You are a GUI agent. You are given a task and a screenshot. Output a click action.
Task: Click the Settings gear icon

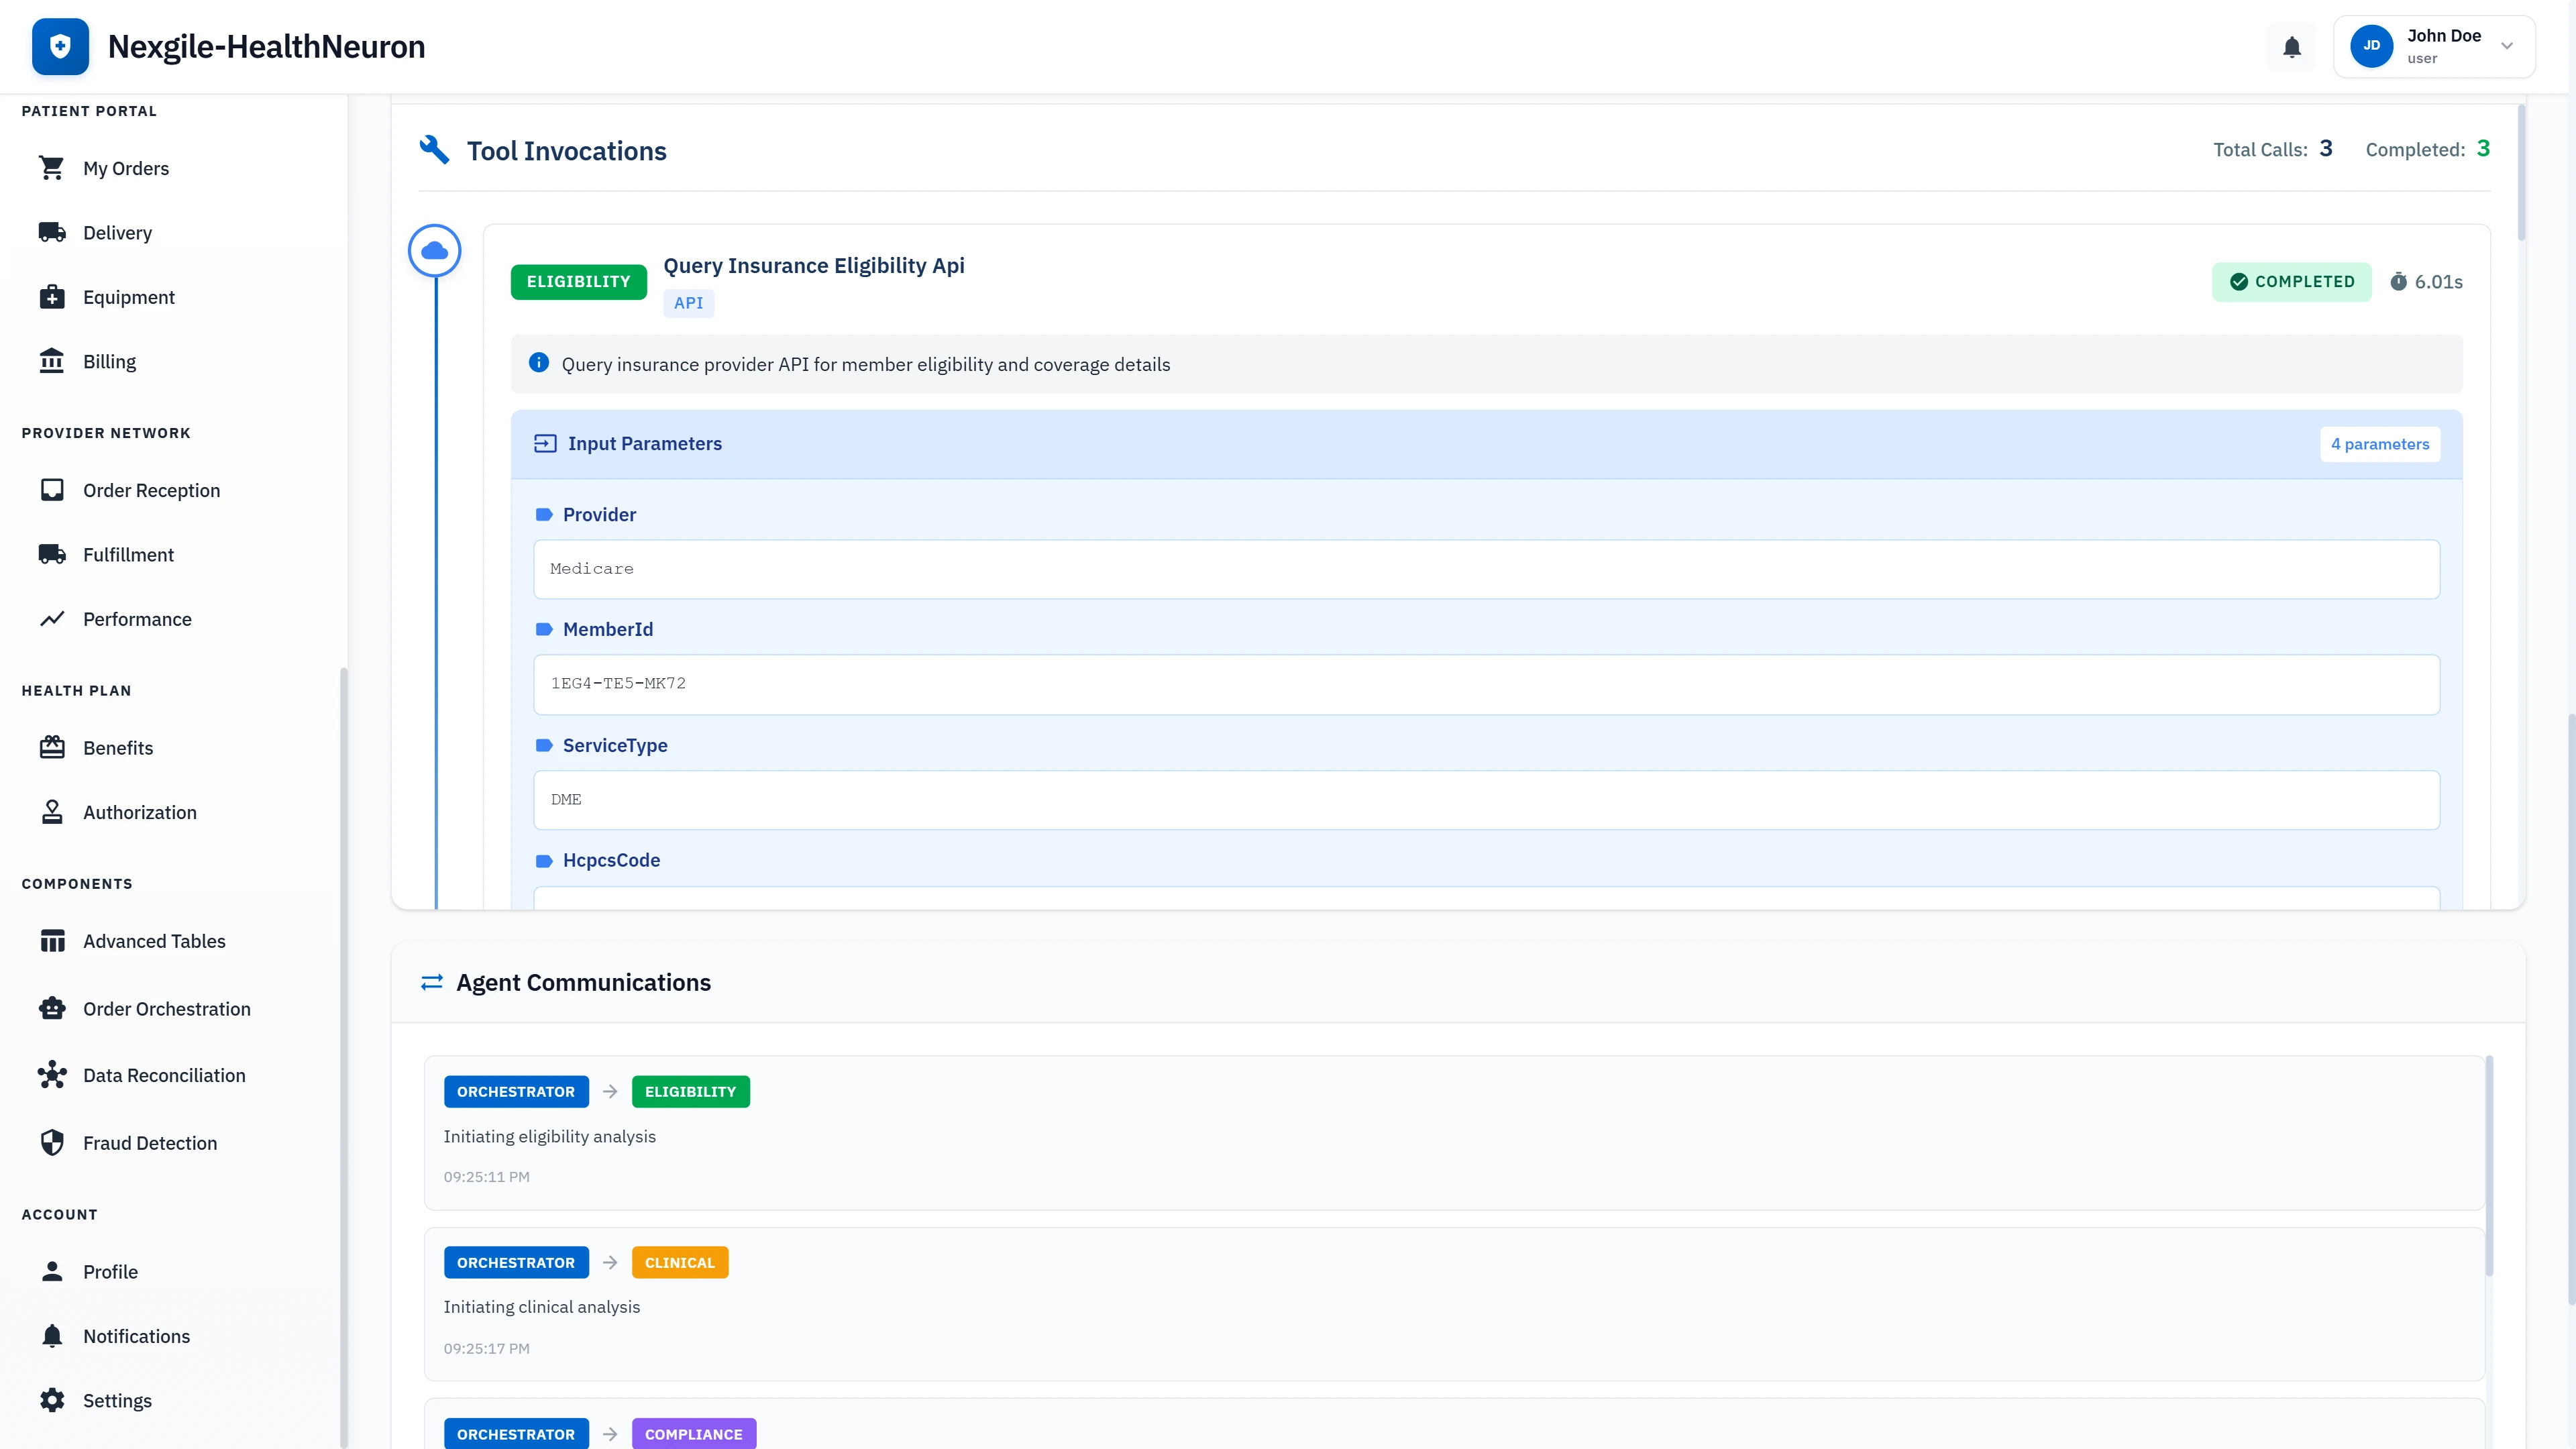tap(52, 1400)
